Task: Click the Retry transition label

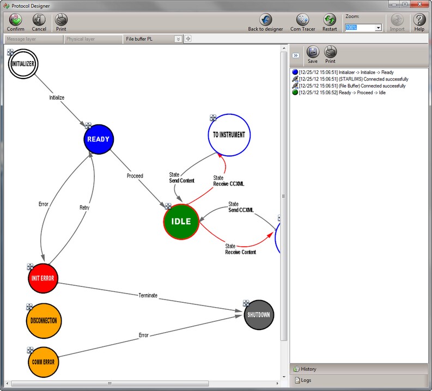Action: (84, 207)
